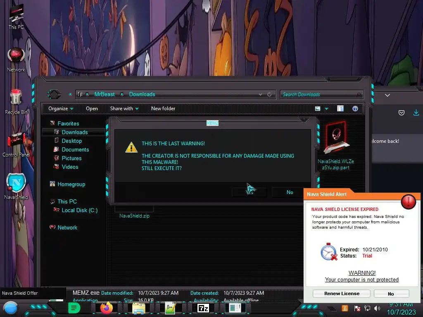The width and height of the screenshot is (423, 317).
Task: Click the orange tray icon in system tray
Action: [345, 308]
